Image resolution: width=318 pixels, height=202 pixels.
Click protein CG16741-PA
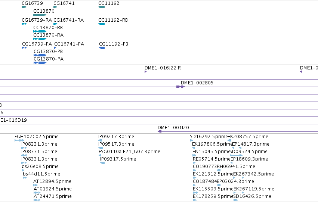pos(69,44)
